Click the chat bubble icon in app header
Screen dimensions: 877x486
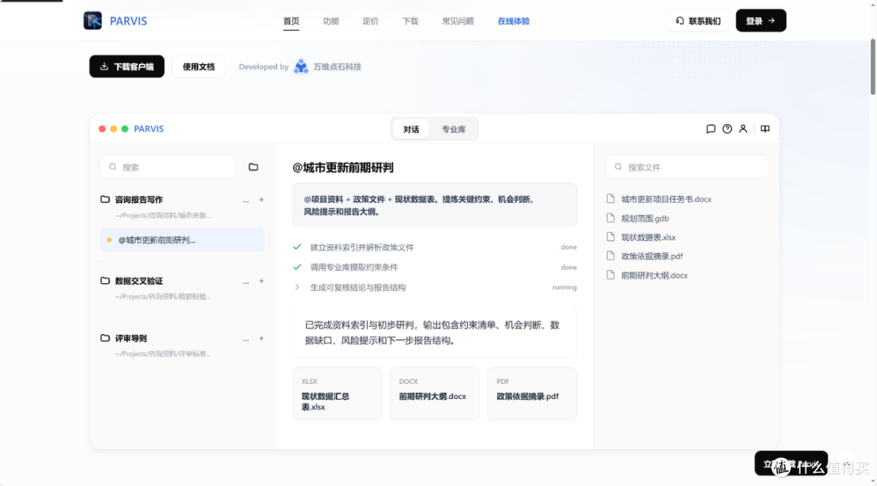711,129
